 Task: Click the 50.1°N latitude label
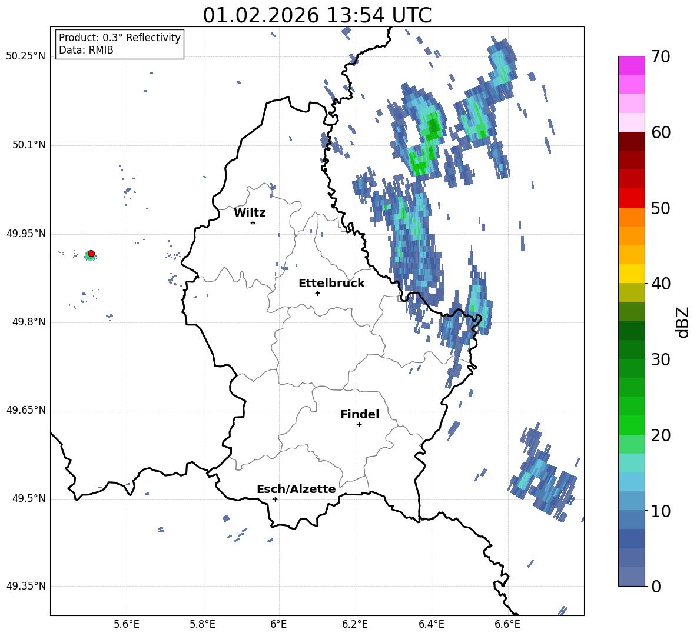(29, 145)
